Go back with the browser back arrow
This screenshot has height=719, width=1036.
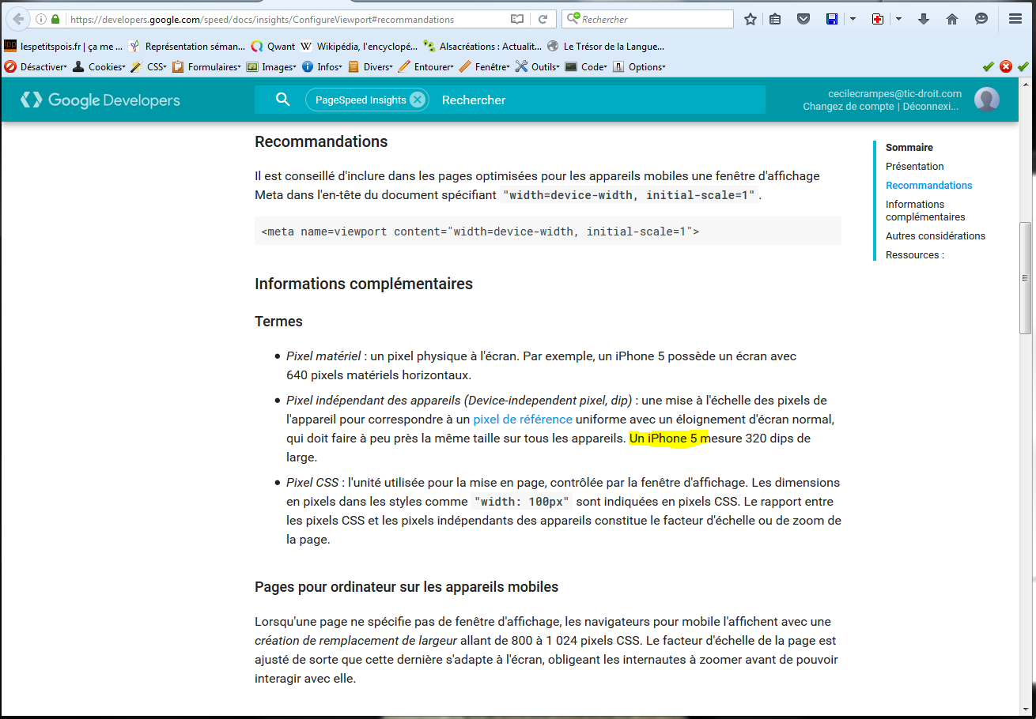tap(18, 19)
